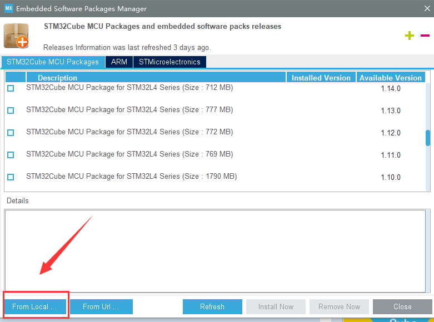Image resolution: width=434 pixels, height=322 pixels.
Task: Check the STM32L4 712 MB package checkbox
Action: tap(11, 88)
